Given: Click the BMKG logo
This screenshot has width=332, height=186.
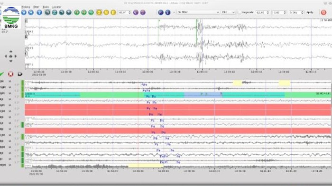Looking at the screenshot, I should (11, 18).
